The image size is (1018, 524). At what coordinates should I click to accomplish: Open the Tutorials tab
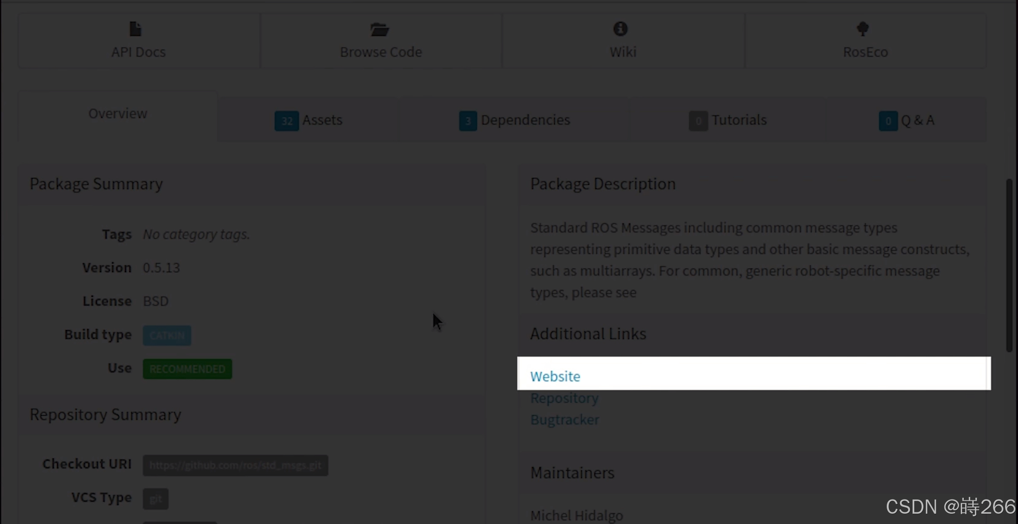[739, 120]
